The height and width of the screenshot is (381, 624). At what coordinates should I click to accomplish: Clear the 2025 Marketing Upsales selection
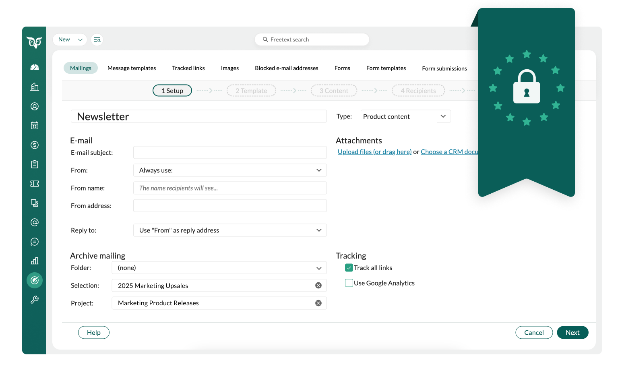pos(318,286)
